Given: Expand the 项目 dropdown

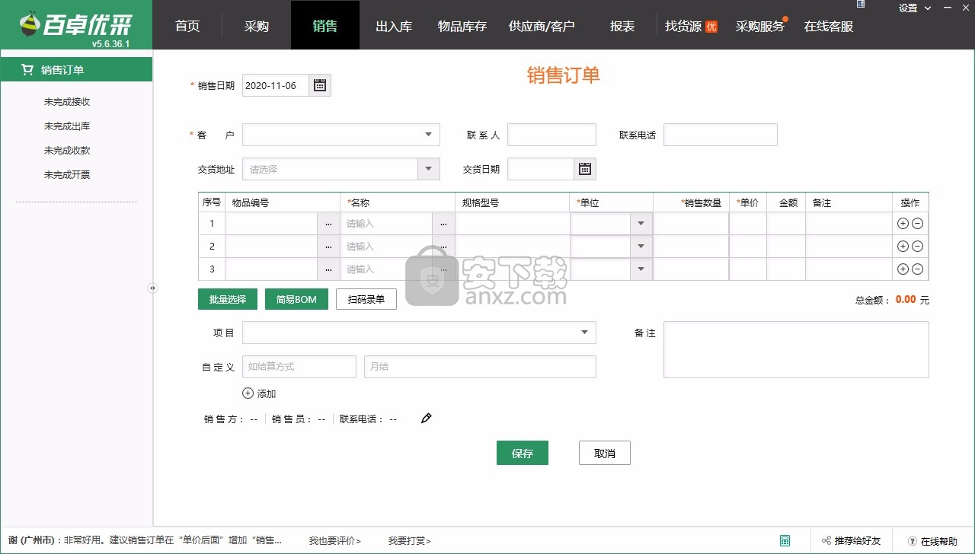Looking at the screenshot, I should (x=584, y=333).
